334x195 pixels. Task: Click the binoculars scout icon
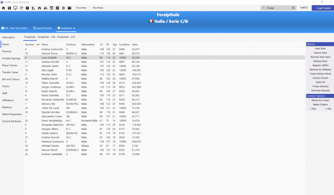pos(39,8)
